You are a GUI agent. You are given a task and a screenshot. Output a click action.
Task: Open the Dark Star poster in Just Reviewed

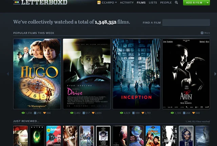pos(103,136)
